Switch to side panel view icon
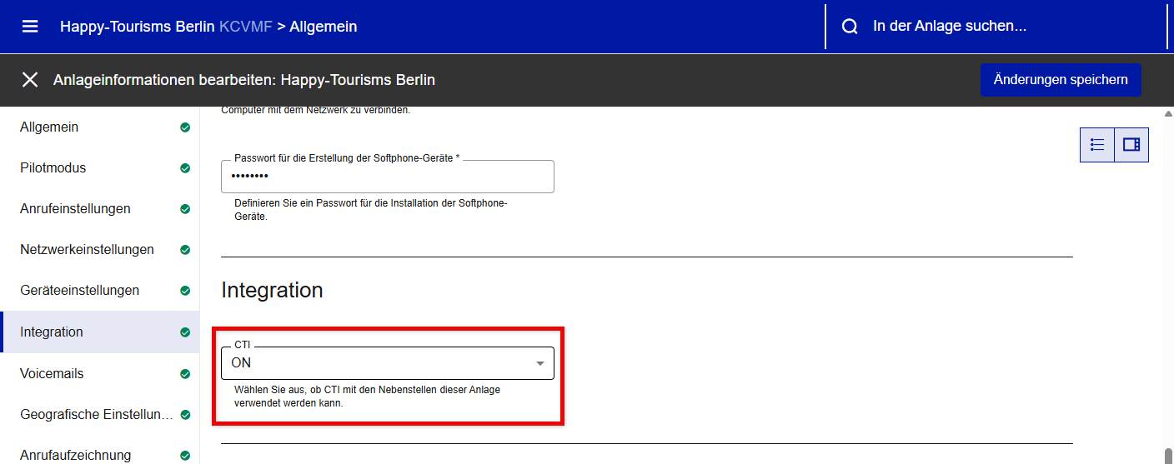 pos(1131,145)
